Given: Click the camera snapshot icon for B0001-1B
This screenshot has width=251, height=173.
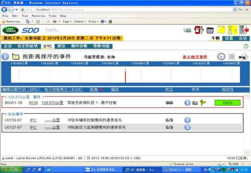Looking at the screenshot, I should (x=195, y=103).
